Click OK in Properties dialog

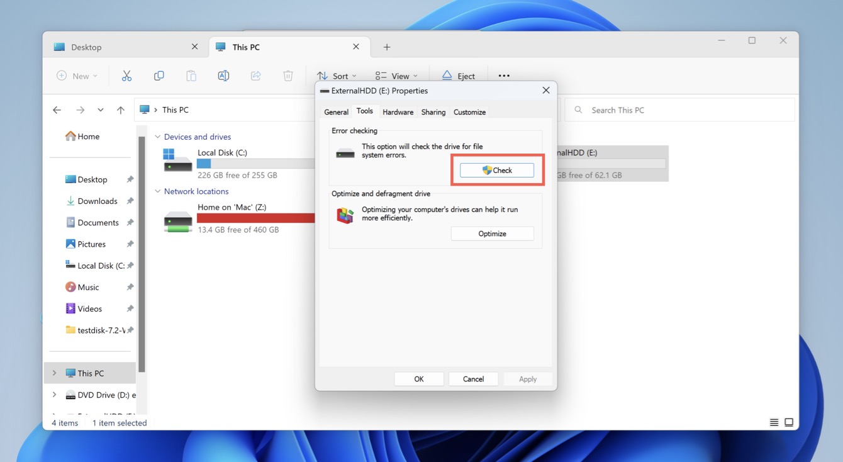pos(419,379)
